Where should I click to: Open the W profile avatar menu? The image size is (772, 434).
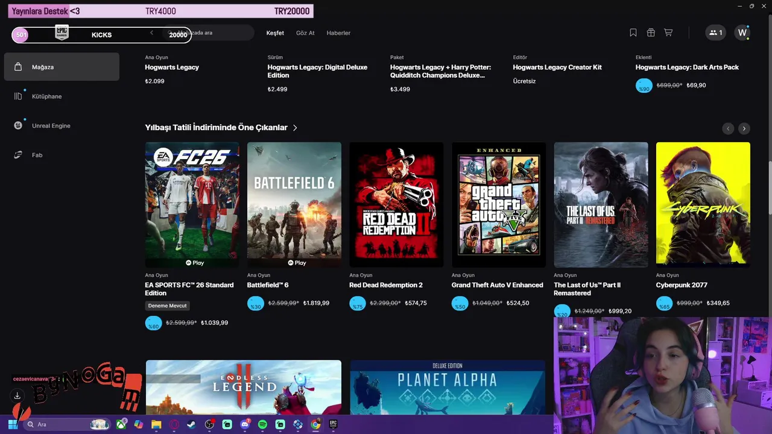click(x=742, y=33)
